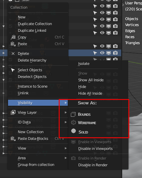Toggle render camera icon on Camera.001 row
Screen dimensions: 142x178
(x=115, y=13)
